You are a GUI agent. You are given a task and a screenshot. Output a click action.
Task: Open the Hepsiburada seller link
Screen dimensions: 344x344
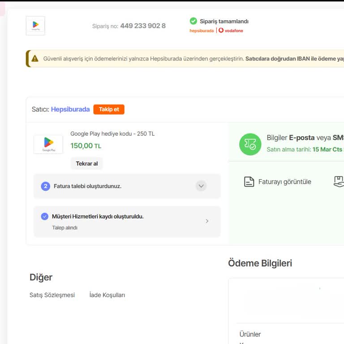pyautogui.click(x=70, y=109)
